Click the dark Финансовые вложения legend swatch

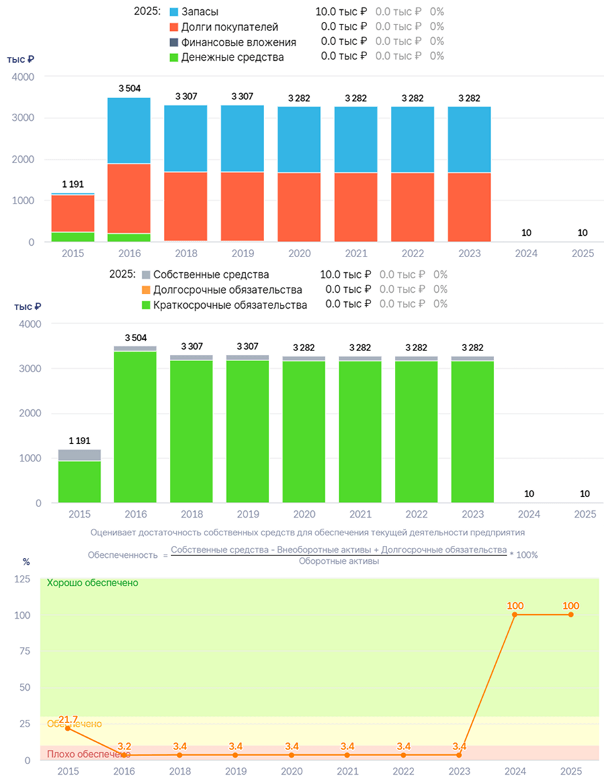174,42
